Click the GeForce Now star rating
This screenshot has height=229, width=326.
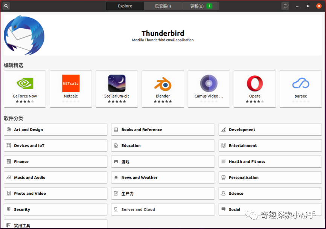25,101
